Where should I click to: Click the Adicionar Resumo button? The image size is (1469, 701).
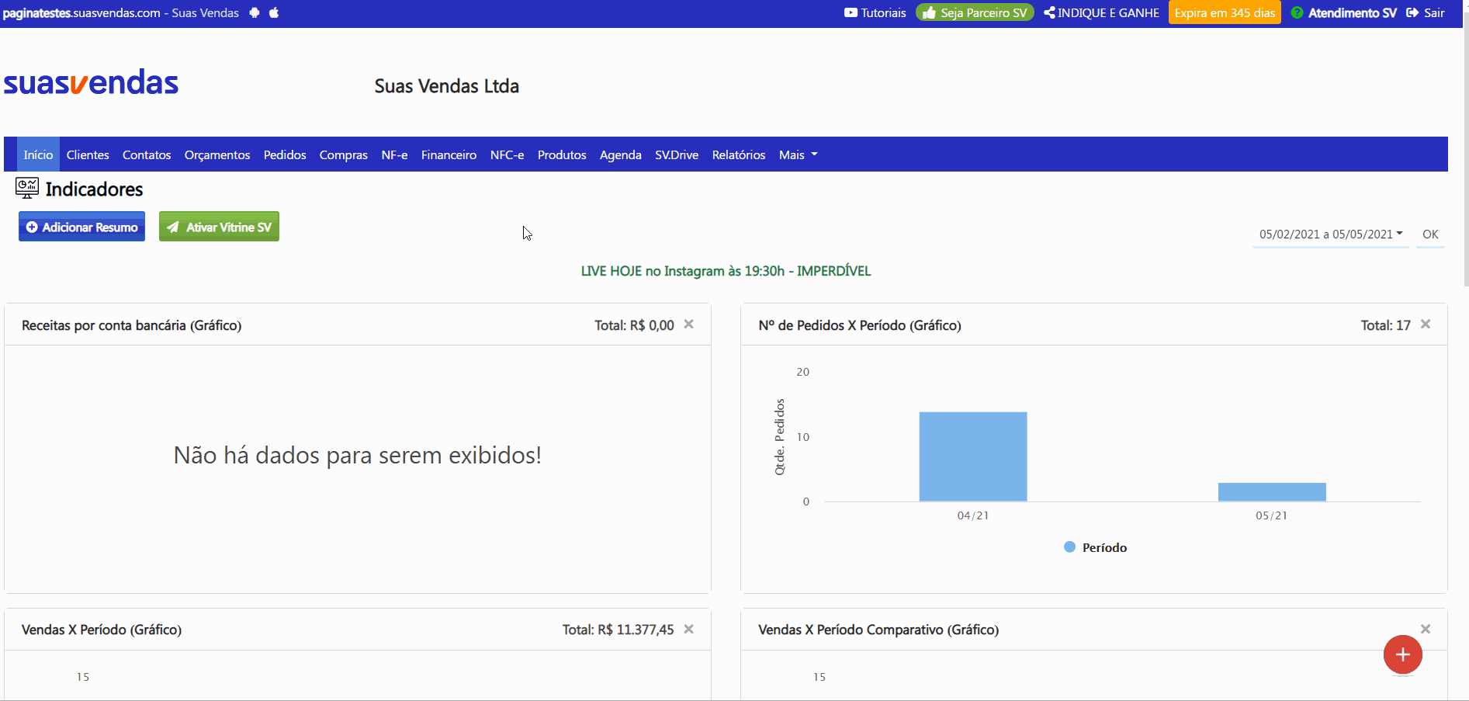pos(81,227)
